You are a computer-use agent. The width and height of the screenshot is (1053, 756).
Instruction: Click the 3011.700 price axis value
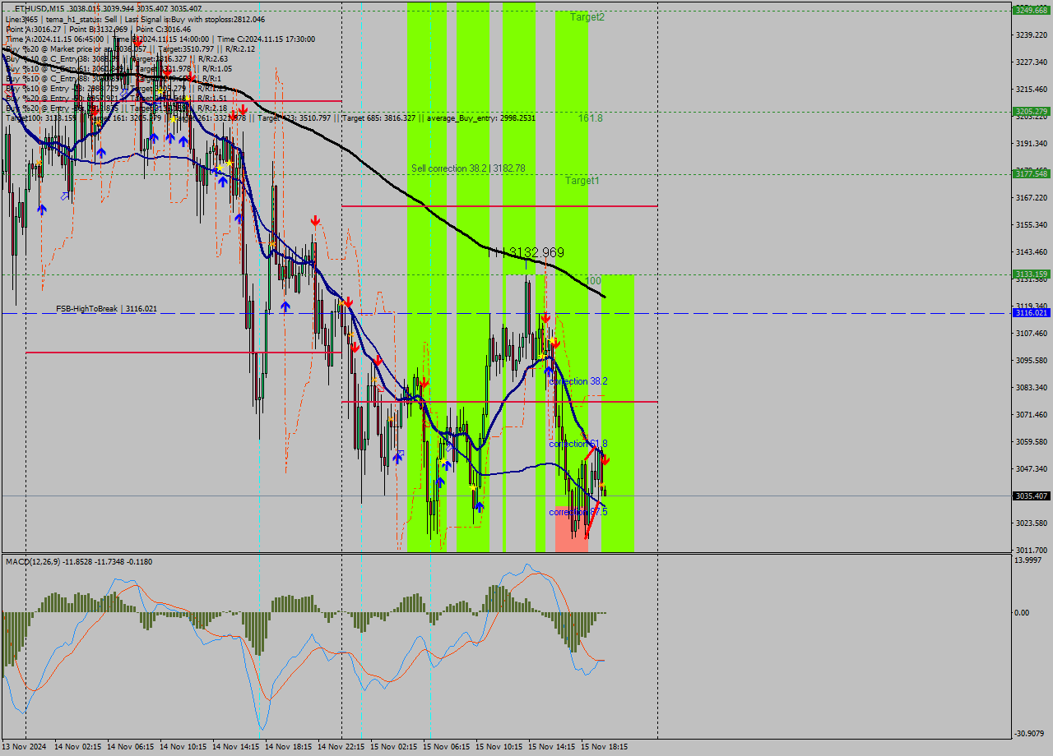pos(1032,550)
